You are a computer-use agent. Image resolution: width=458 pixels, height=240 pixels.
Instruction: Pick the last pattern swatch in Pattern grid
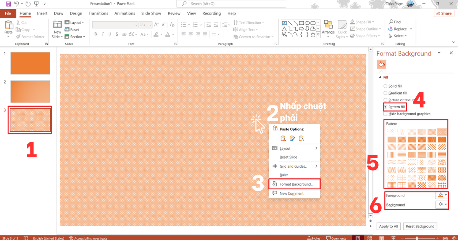pyautogui.click(x=442, y=185)
